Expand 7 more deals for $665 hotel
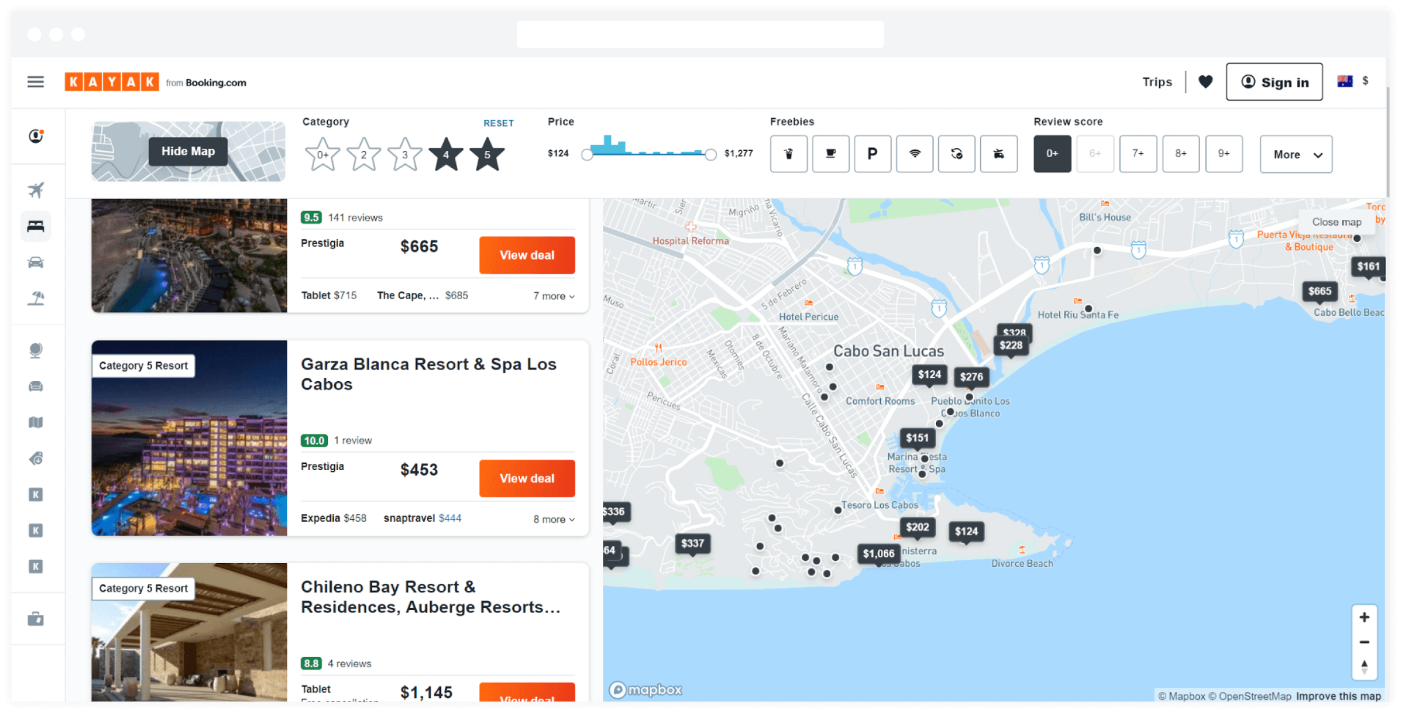 [x=554, y=296]
